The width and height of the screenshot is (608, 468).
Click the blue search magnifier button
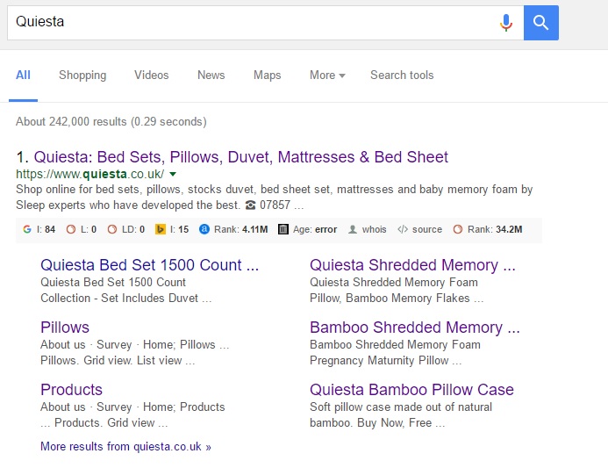coord(541,23)
